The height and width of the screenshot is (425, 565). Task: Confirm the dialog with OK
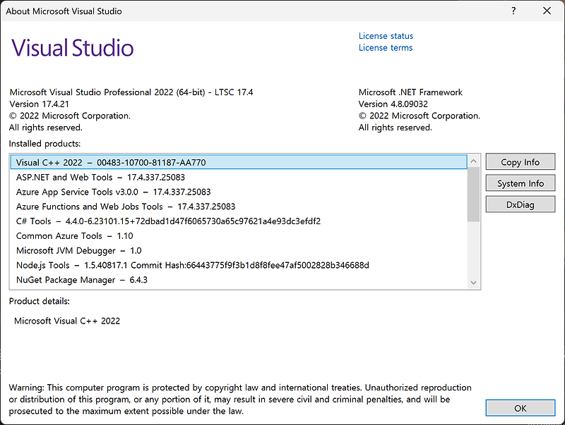point(520,407)
